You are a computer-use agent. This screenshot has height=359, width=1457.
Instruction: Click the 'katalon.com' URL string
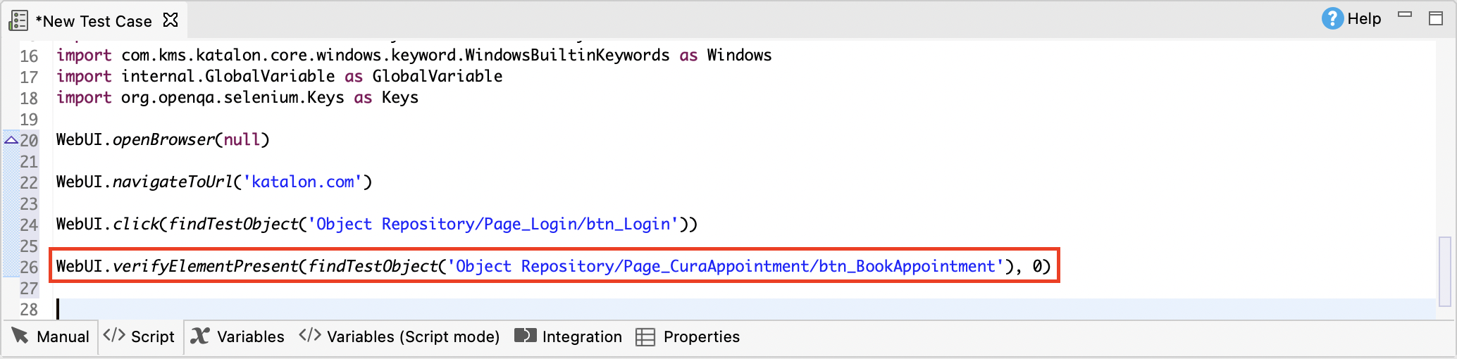303,182
